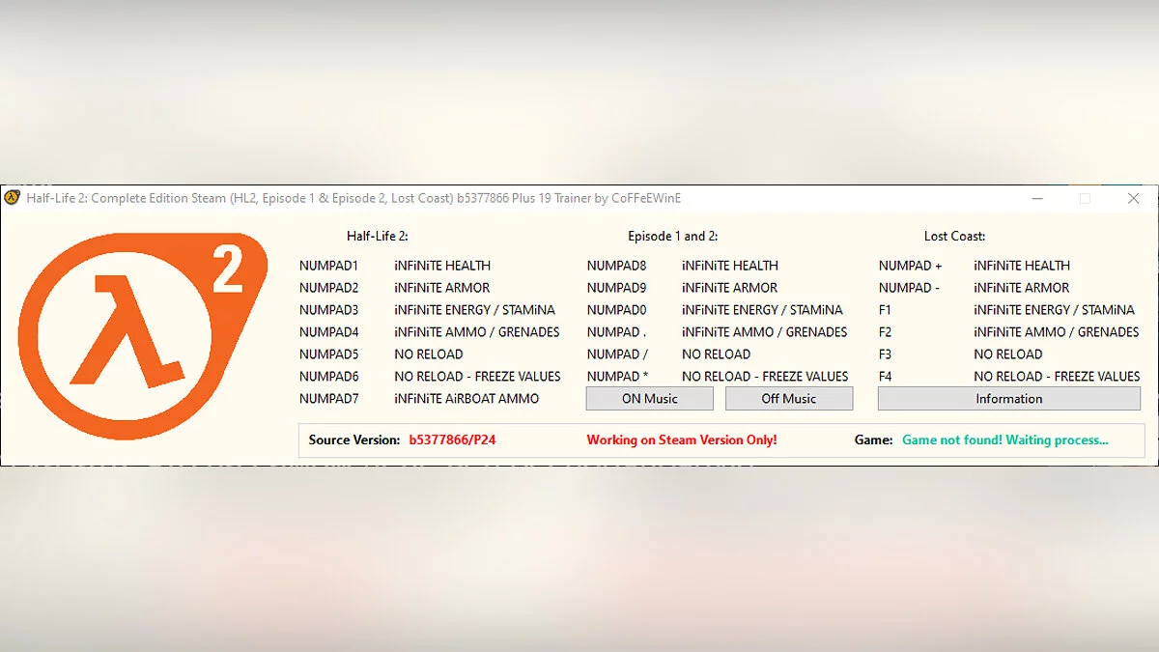Click Game not found! Waiting process... status
This screenshot has height=652, width=1159.
point(1005,440)
